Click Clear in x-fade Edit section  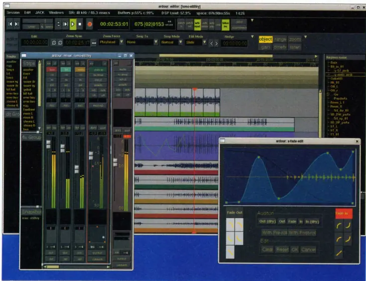[267, 250]
